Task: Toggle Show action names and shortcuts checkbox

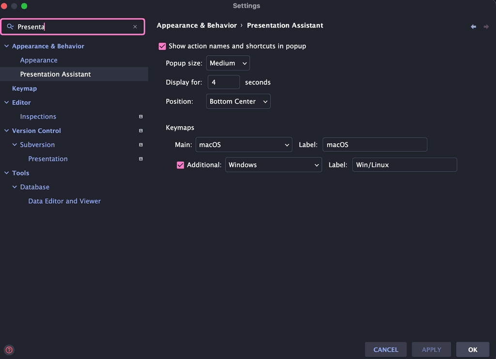Action: [162, 46]
